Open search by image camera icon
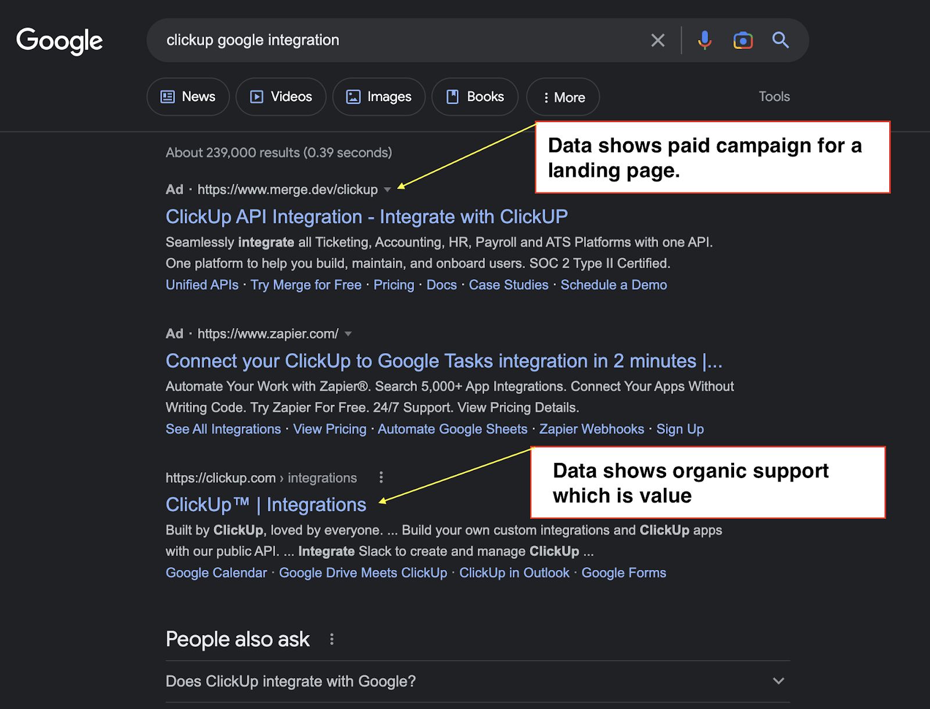The height and width of the screenshot is (709, 930). tap(743, 40)
